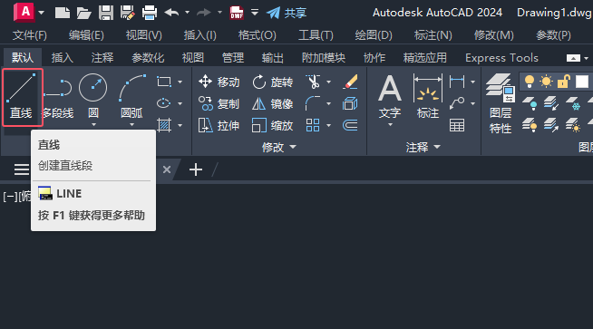Click the Array grid icon

[x=313, y=125]
